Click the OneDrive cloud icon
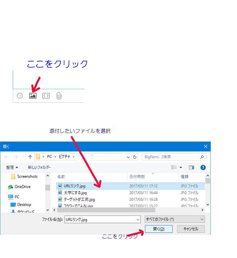237x258 pixels. click(10, 187)
